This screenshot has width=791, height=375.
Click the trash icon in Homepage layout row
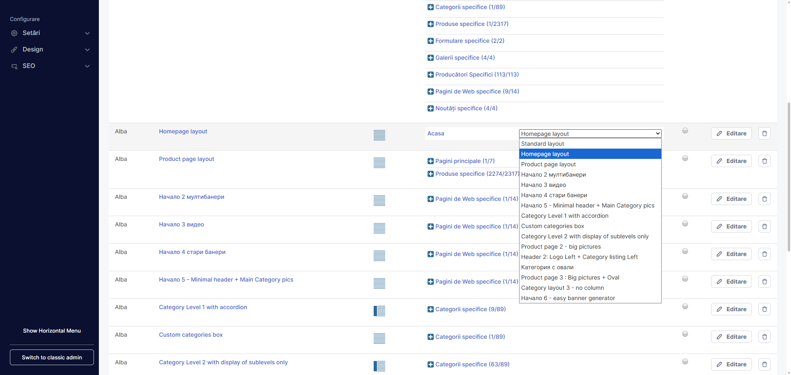[764, 133]
